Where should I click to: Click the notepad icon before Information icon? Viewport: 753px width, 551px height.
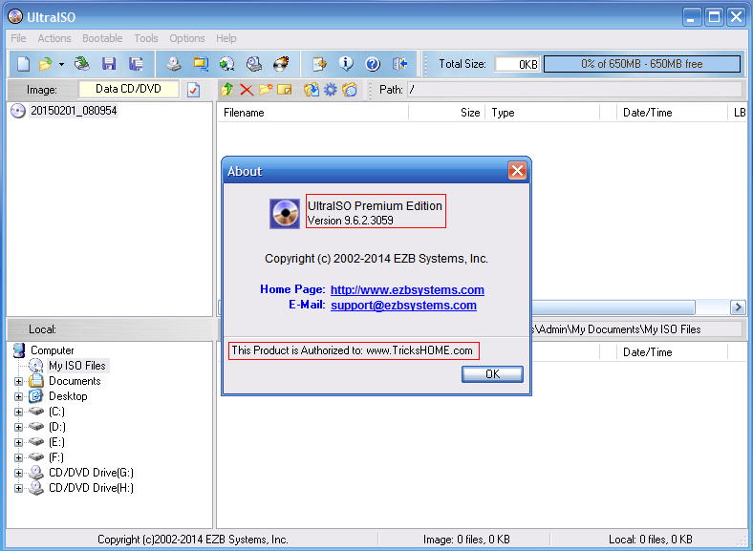[319, 64]
